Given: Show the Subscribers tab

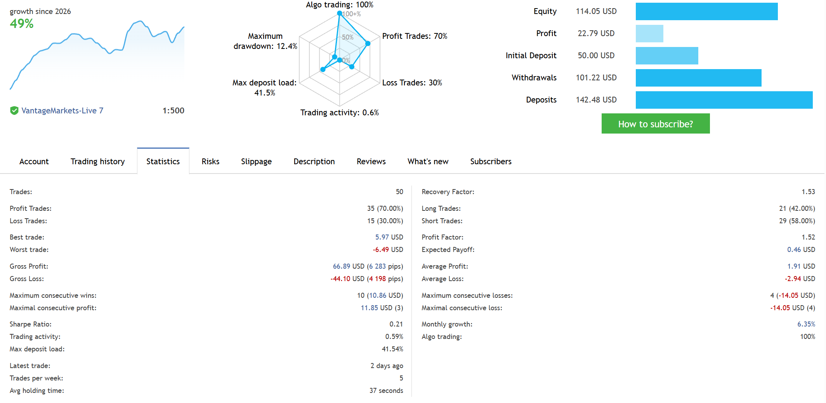Looking at the screenshot, I should [x=491, y=162].
